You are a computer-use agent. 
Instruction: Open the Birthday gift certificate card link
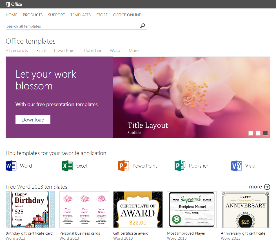29,233
